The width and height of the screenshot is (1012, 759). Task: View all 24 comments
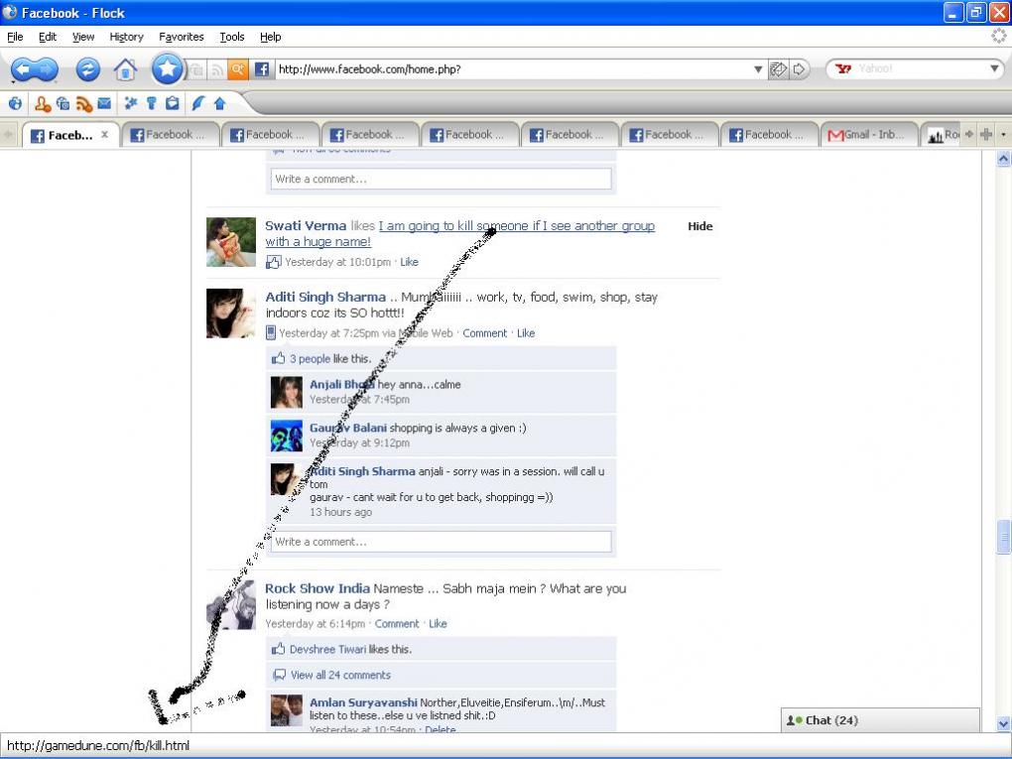340,675
